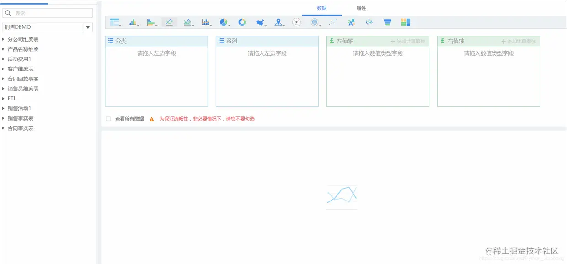Select the gauge dial chart icon
The height and width of the screenshot is (264, 567).
pyautogui.click(x=296, y=22)
